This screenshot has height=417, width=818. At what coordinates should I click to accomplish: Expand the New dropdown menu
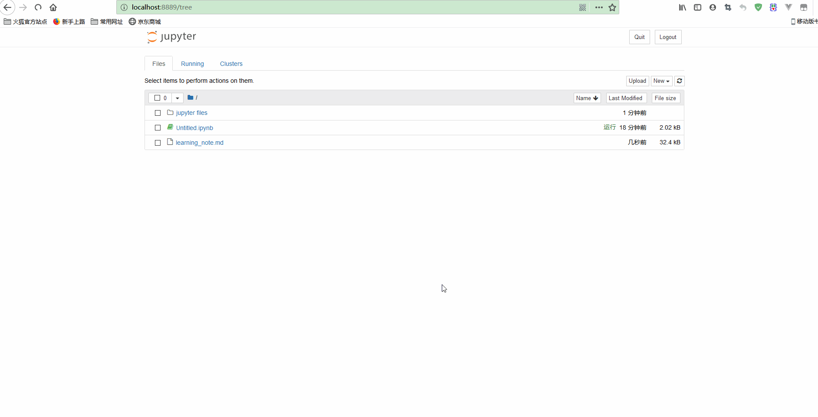[661, 81]
